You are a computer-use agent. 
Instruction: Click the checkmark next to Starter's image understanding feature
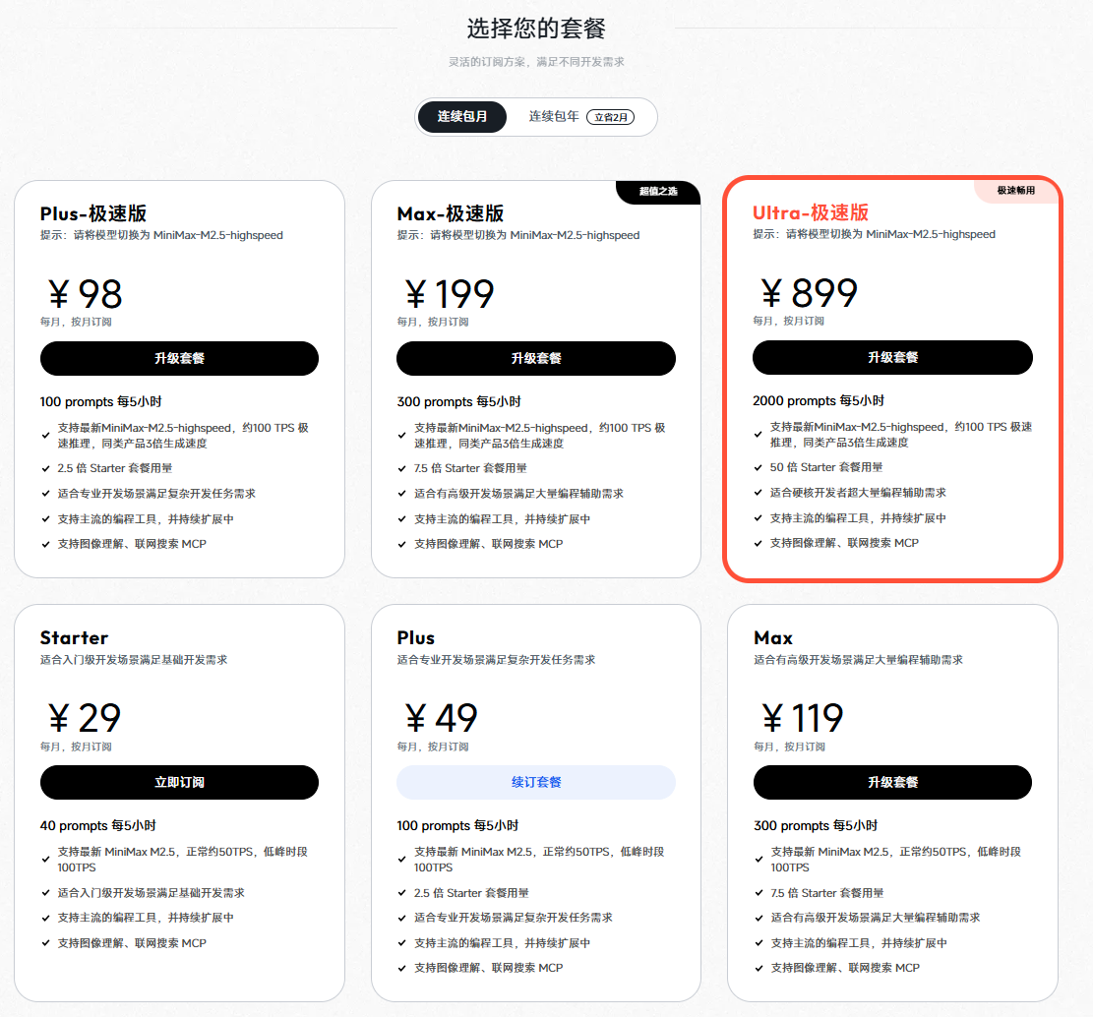click(45, 942)
